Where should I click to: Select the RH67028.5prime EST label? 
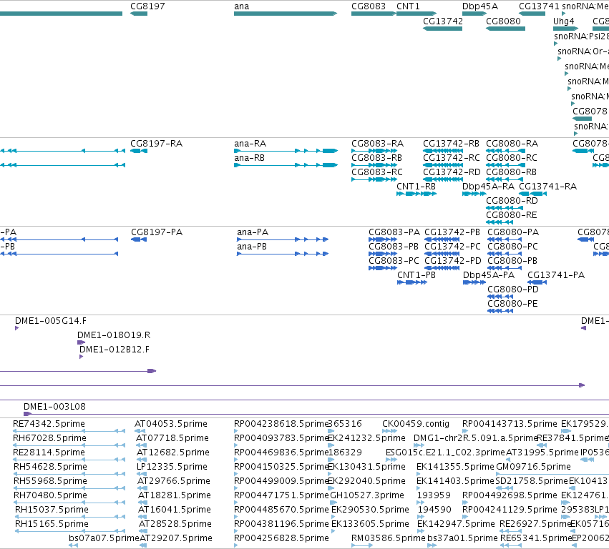coord(49,438)
